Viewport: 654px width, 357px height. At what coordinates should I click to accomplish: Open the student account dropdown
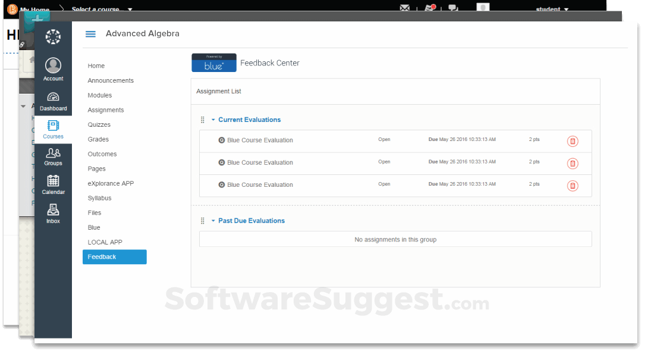551,10
